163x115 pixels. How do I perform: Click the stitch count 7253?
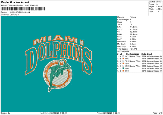point(127,64)
